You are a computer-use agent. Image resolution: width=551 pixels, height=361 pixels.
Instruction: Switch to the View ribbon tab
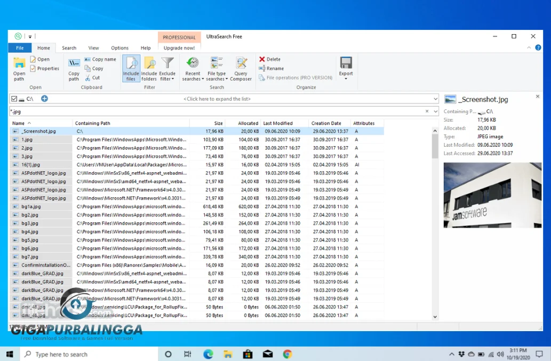pos(93,48)
